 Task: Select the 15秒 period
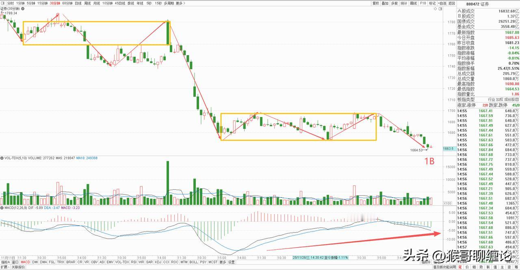[x=158, y=3]
